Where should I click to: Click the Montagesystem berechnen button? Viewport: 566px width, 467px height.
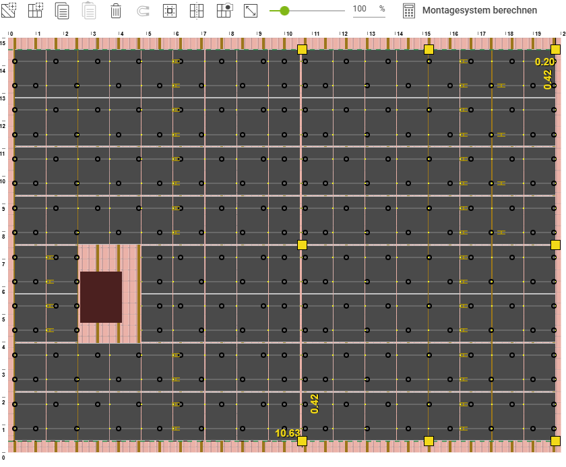[480, 11]
